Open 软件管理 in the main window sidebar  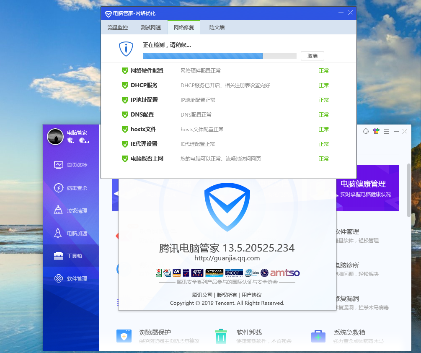[71, 279]
